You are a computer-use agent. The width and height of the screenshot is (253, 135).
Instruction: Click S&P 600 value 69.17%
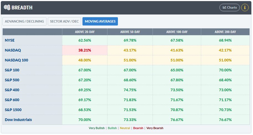[85, 100]
